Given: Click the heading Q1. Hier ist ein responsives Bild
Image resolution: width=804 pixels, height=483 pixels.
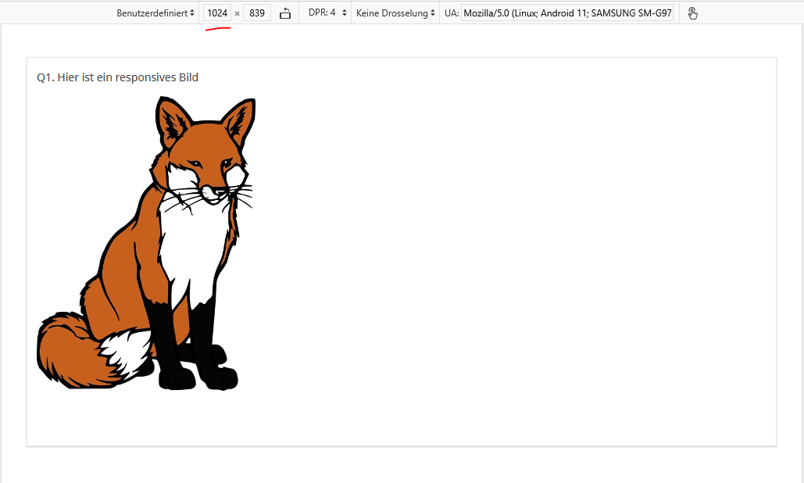Looking at the screenshot, I should click(118, 77).
